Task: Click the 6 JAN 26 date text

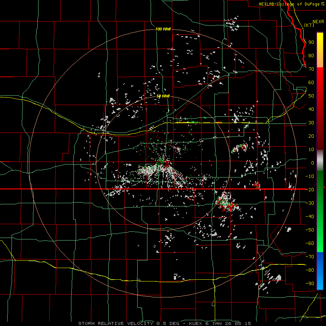Action: [219, 323]
